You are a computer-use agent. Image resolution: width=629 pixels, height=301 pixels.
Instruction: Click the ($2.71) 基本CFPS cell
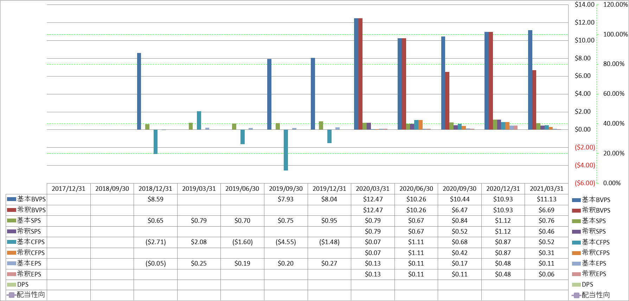point(155,242)
